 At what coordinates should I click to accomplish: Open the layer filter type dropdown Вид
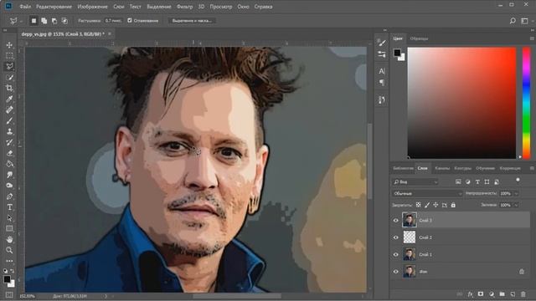pos(415,182)
